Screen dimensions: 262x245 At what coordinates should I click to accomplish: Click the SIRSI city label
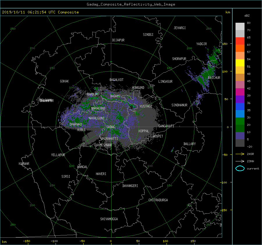pos(66,177)
